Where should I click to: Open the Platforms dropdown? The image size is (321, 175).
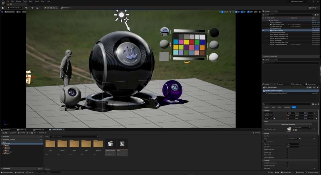click(x=66, y=8)
